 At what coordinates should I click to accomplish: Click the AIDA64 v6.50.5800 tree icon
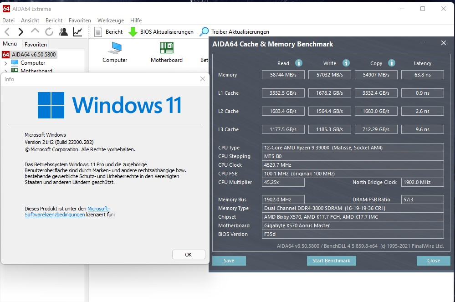(6, 55)
